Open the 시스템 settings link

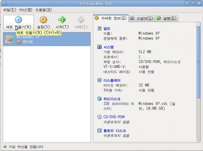tap(109, 47)
